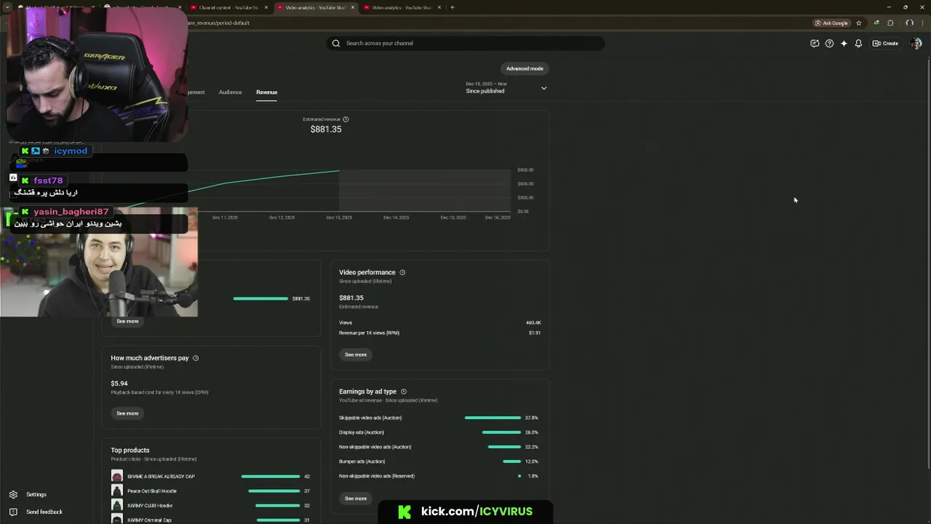
Task: Select the Revenue tab
Action: coord(266,92)
